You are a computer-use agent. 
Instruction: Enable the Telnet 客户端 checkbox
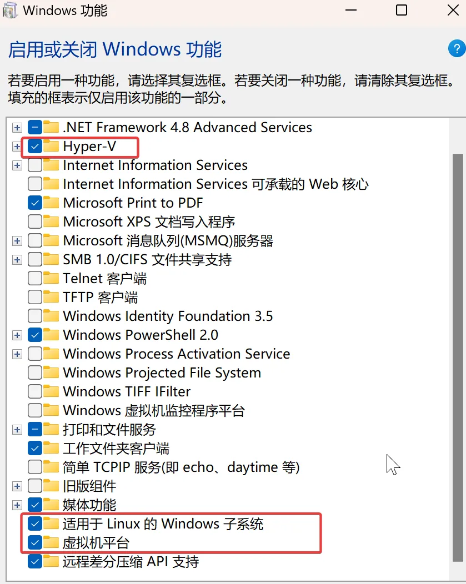[x=35, y=279]
